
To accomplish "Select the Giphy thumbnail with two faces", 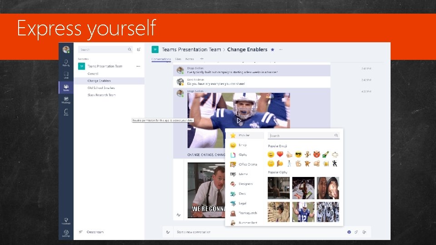I will [x=328, y=188].
